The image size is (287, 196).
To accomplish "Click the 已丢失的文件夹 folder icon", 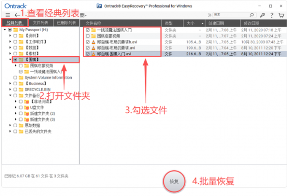I will (21, 131).
